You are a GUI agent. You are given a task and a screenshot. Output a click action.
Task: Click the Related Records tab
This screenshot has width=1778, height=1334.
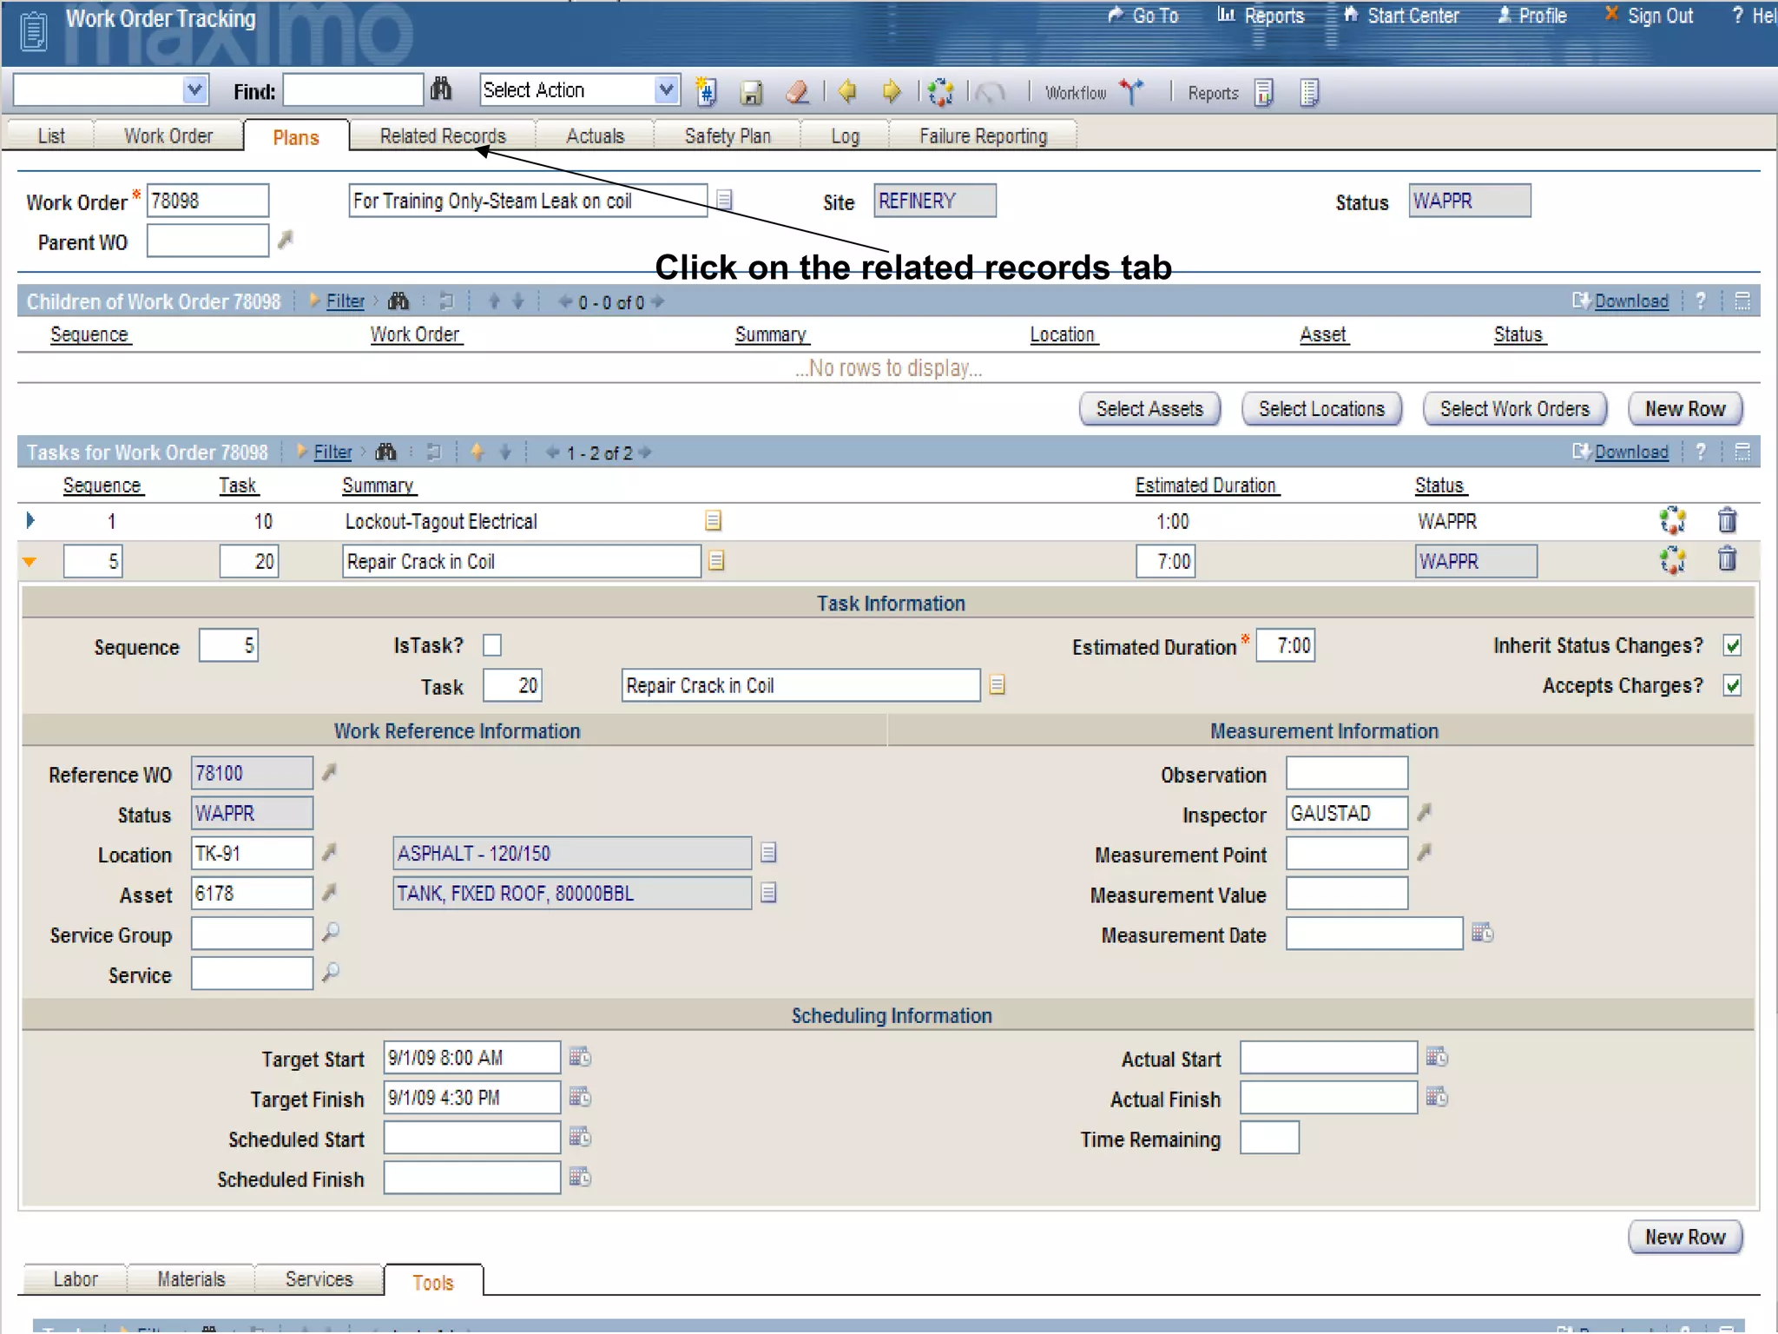443,136
